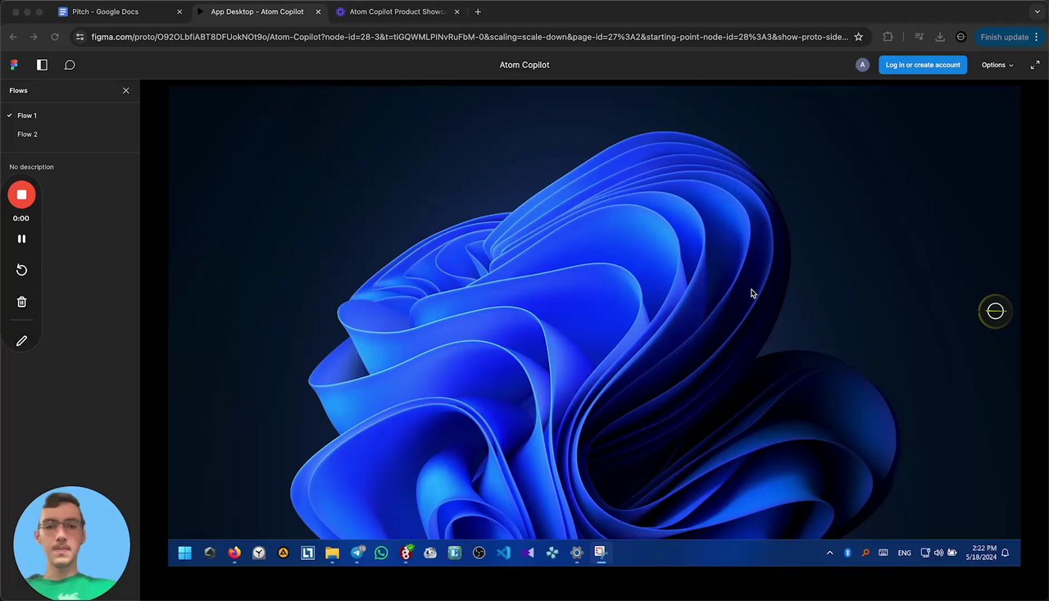Restart the recording
1049x601 pixels.
tap(22, 270)
